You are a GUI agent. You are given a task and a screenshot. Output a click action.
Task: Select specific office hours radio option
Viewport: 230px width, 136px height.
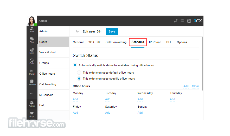pyautogui.click(x=79, y=79)
